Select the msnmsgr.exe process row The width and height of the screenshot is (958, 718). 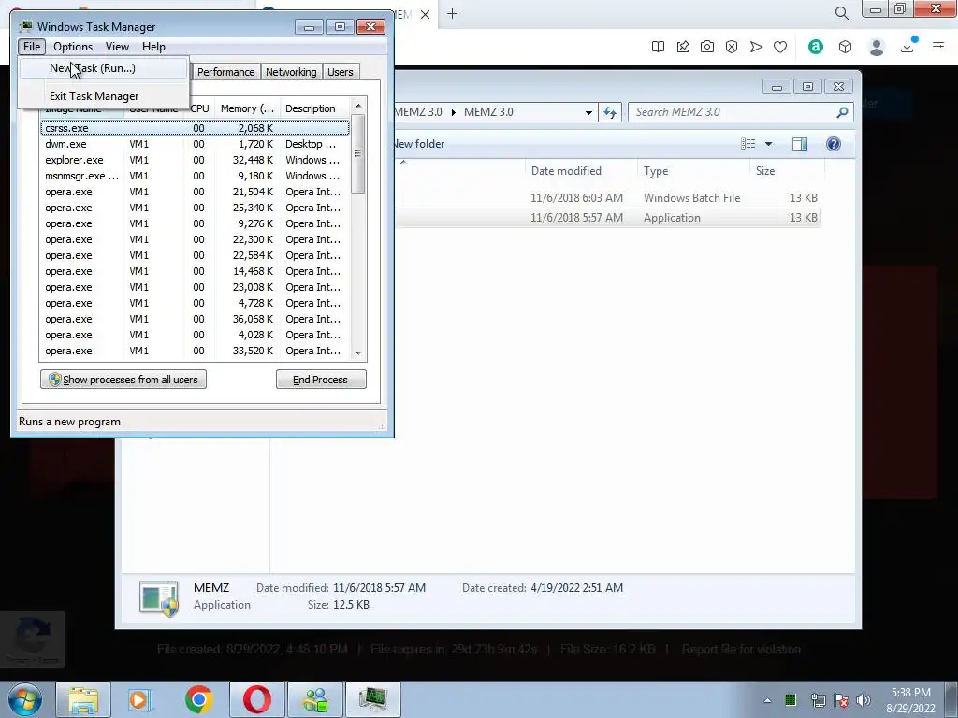(x=195, y=176)
